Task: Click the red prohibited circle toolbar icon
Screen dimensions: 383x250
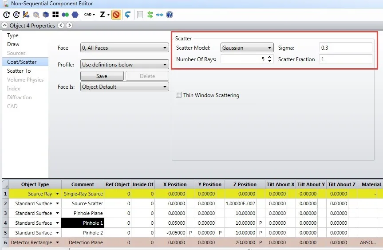Action: pyautogui.click(x=116, y=15)
